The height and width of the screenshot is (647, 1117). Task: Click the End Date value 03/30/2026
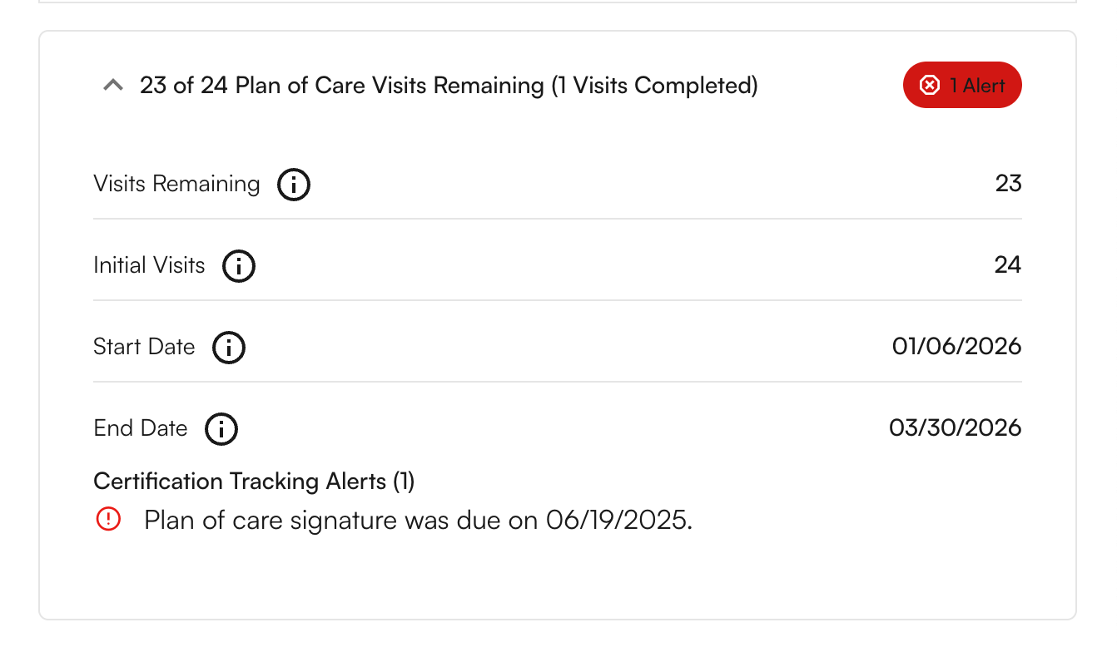point(955,428)
